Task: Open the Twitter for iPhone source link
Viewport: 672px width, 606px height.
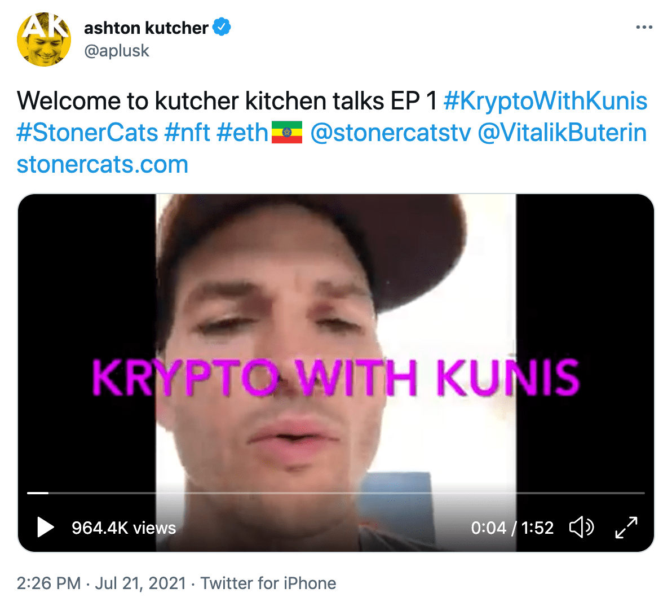Action: click(268, 583)
